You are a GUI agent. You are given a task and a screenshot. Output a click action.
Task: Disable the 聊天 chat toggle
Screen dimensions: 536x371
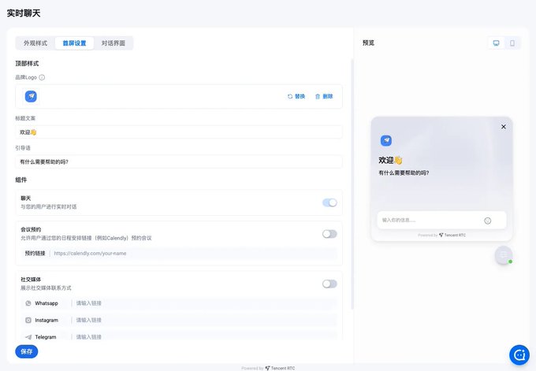pos(329,202)
